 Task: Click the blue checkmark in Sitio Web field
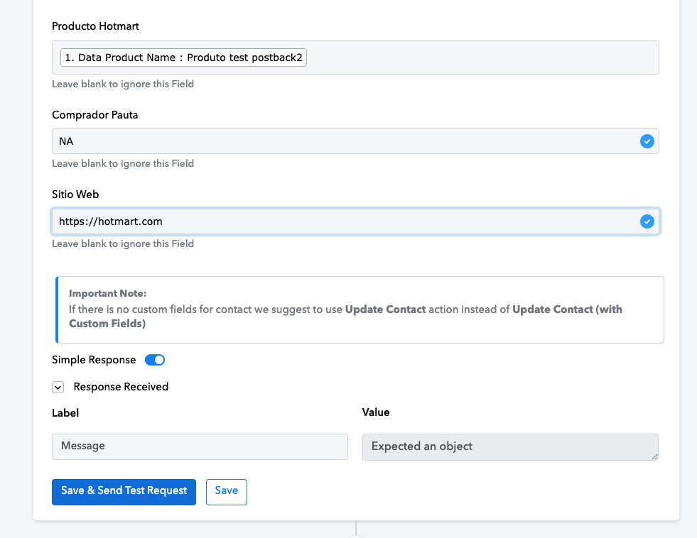coord(647,221)
